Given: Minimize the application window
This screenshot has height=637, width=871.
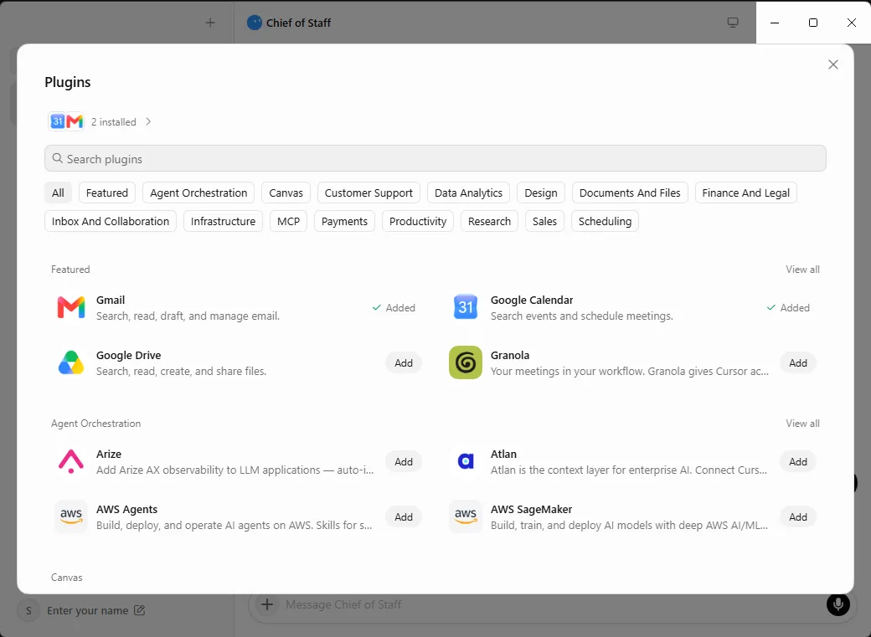Looking at the screenshot, I should (x=775, y=23).
